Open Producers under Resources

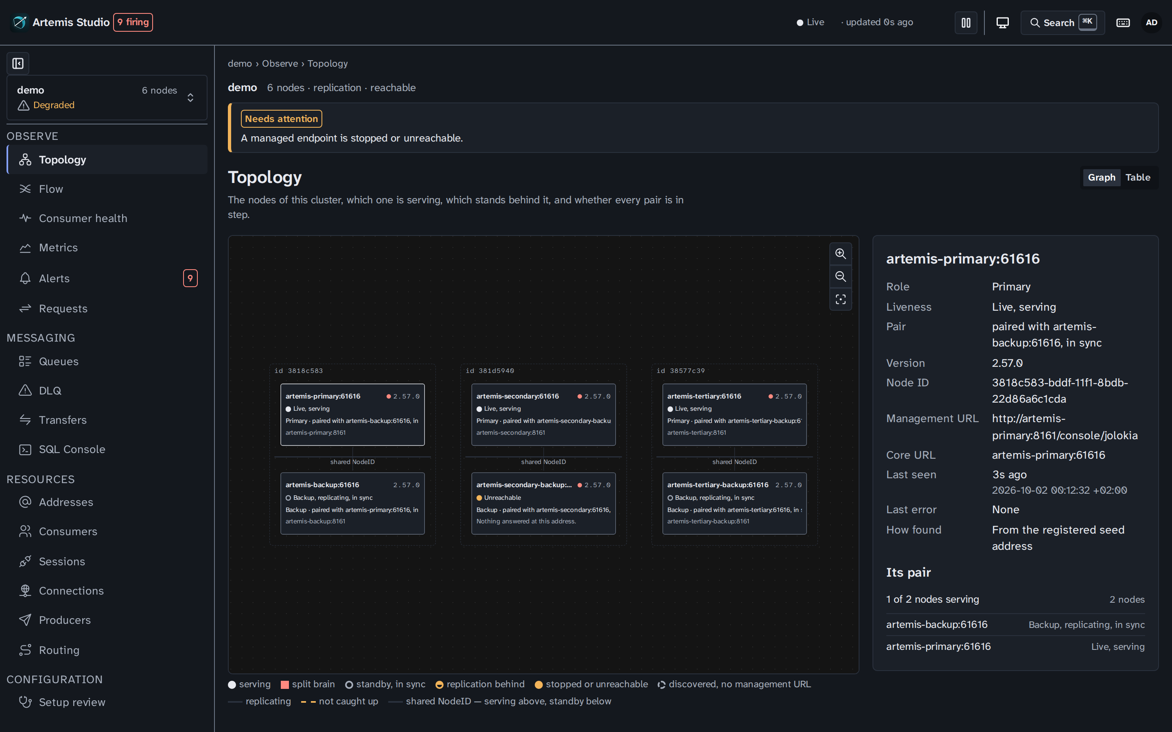[107, 620]
